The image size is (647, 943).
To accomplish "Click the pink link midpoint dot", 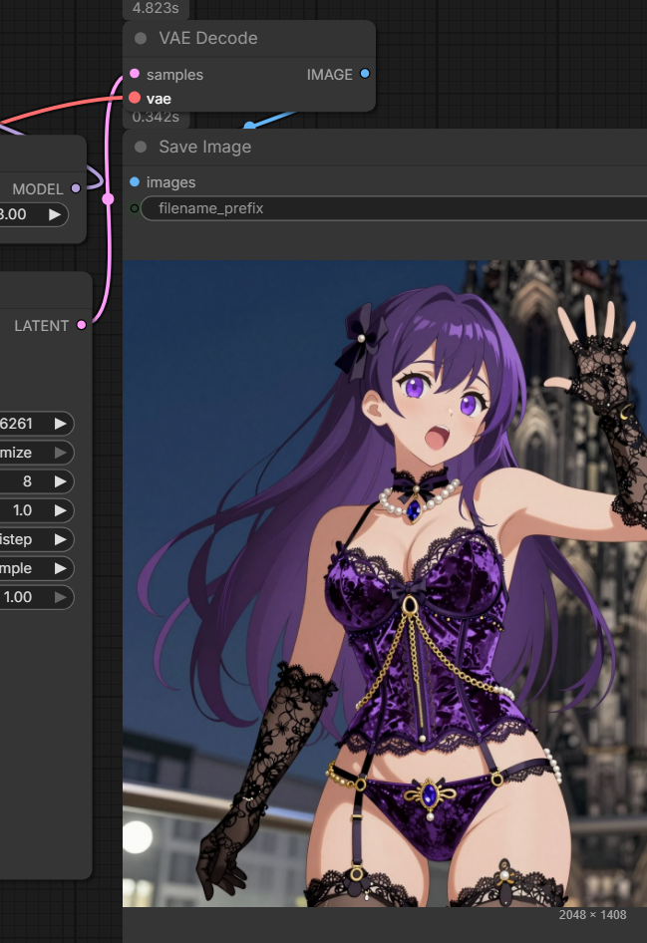I will click(x=109, y=199).
